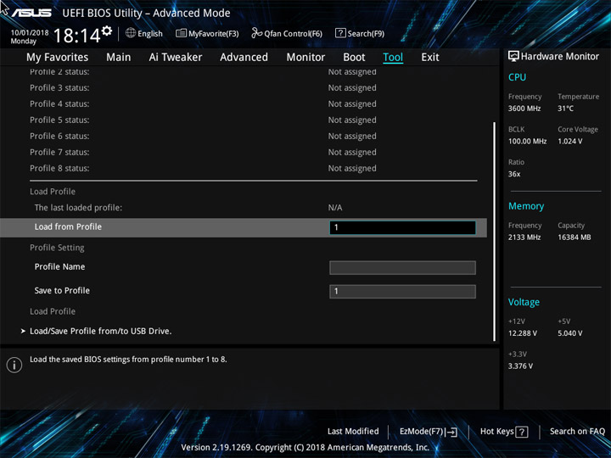Image resolution: width=611 pixels, height=458 pixels.
Task: Click the Load from Profile input field
Action: click(x=402, y=227)
